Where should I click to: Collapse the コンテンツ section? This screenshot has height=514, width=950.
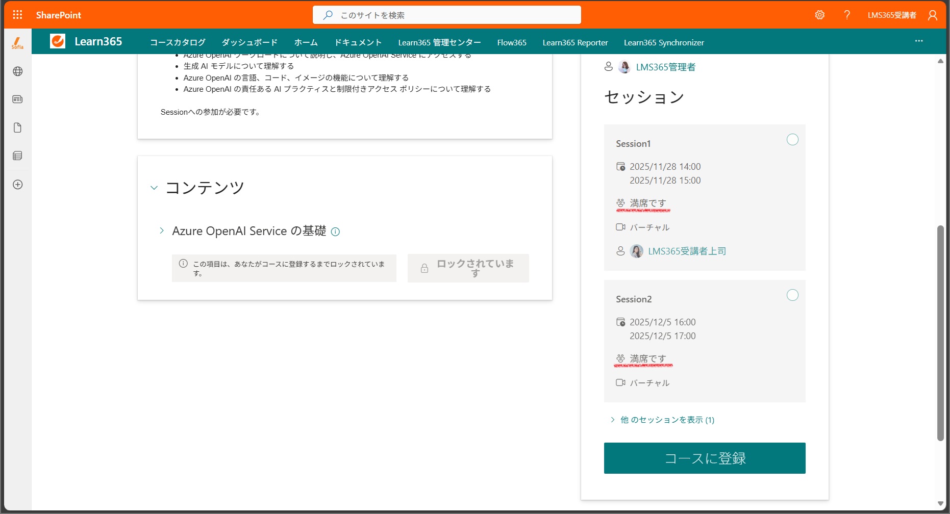coord(154,188)
